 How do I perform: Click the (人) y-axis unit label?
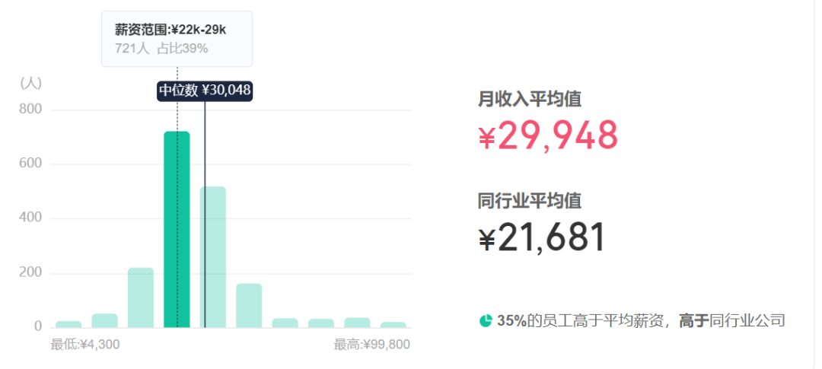pos(31,83)
